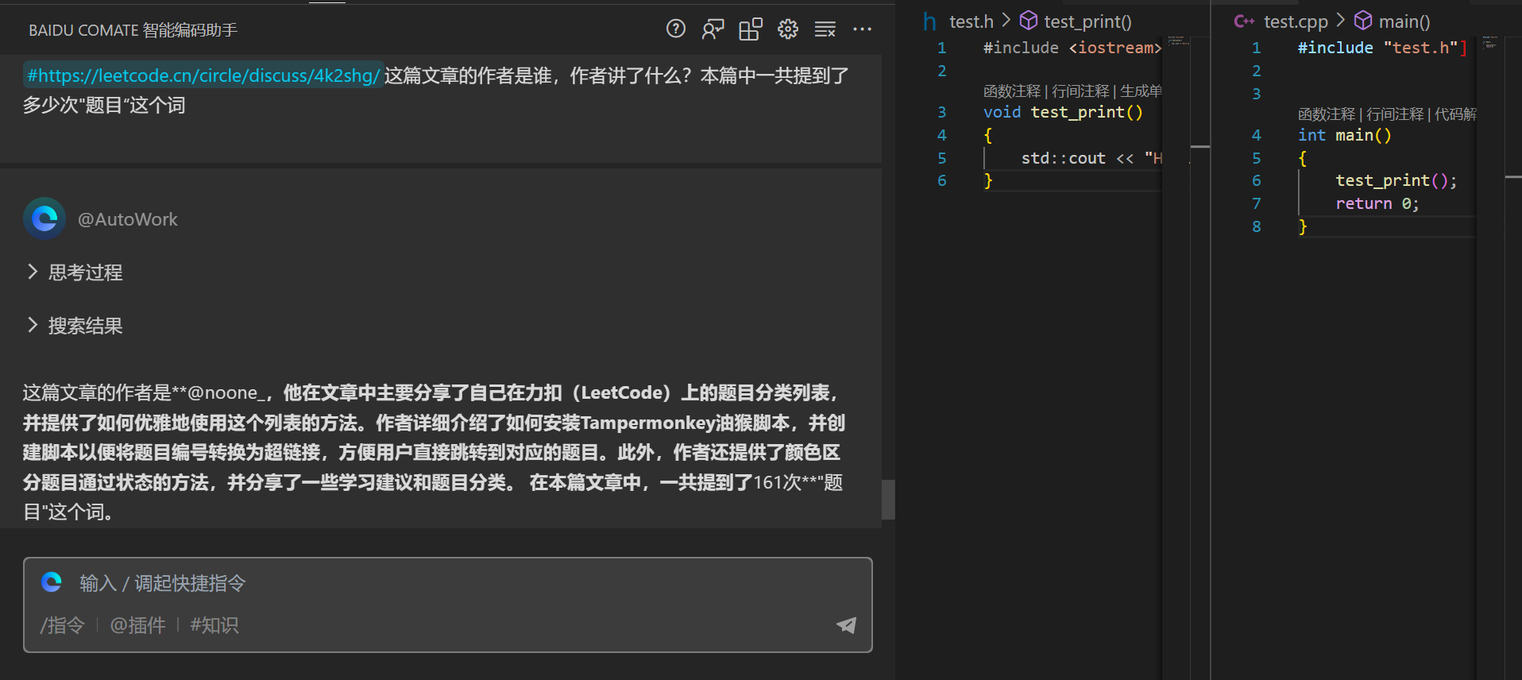Click the feedback person-chat icon
Viewport: 1522px width, 680px height.
pos(713,29)
